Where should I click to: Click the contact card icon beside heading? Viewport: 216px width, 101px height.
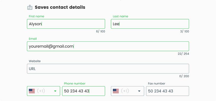click(30, 7)
